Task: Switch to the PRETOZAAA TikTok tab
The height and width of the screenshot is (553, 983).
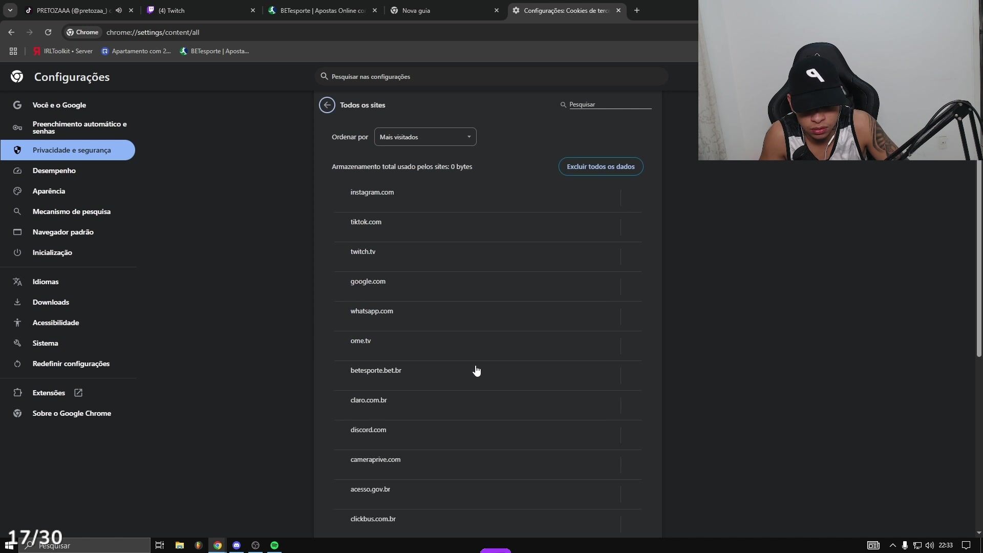Action: pos(72,10)
